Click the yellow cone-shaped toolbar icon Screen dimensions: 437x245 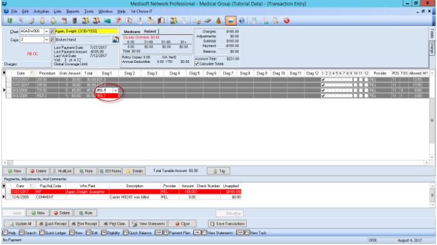(218, 21)
